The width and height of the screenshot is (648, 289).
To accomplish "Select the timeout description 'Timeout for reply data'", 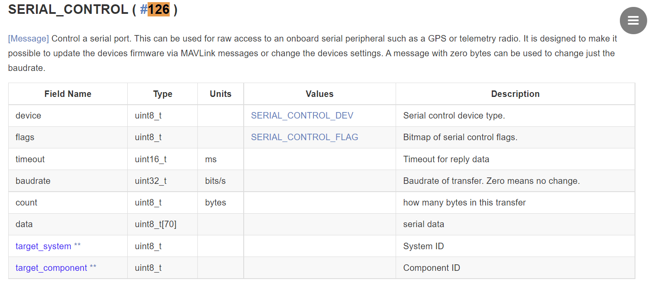I will (446, 159).
